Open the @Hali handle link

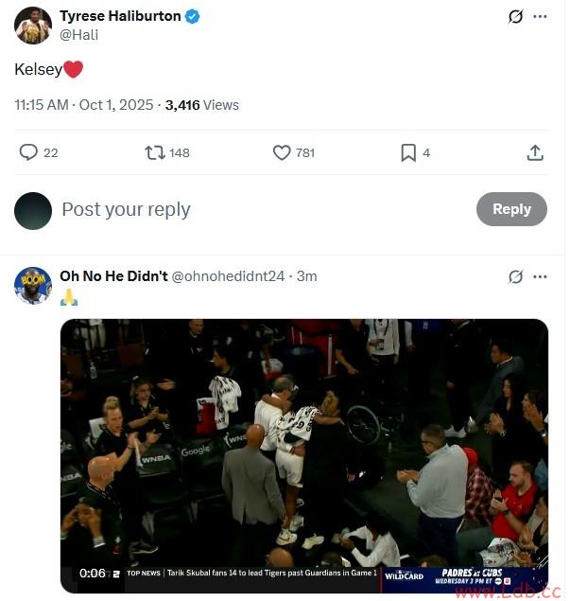tap(78, 35)
